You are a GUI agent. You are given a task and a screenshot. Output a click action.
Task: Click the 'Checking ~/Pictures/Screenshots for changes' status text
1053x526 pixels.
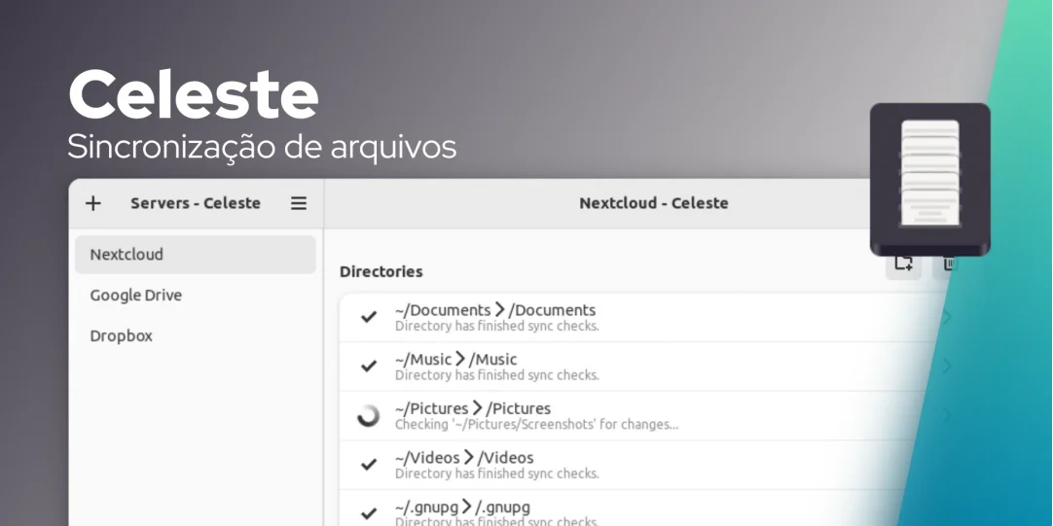click(x=536, y=425)
